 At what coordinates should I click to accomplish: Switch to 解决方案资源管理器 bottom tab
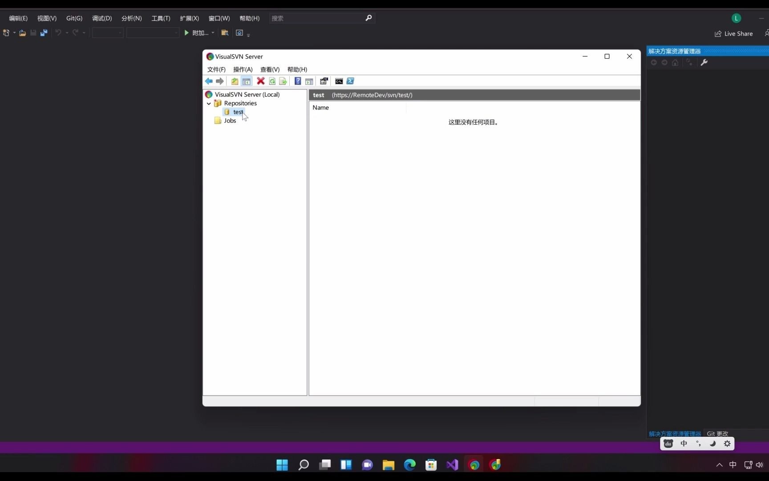click(x=675, y=434)
